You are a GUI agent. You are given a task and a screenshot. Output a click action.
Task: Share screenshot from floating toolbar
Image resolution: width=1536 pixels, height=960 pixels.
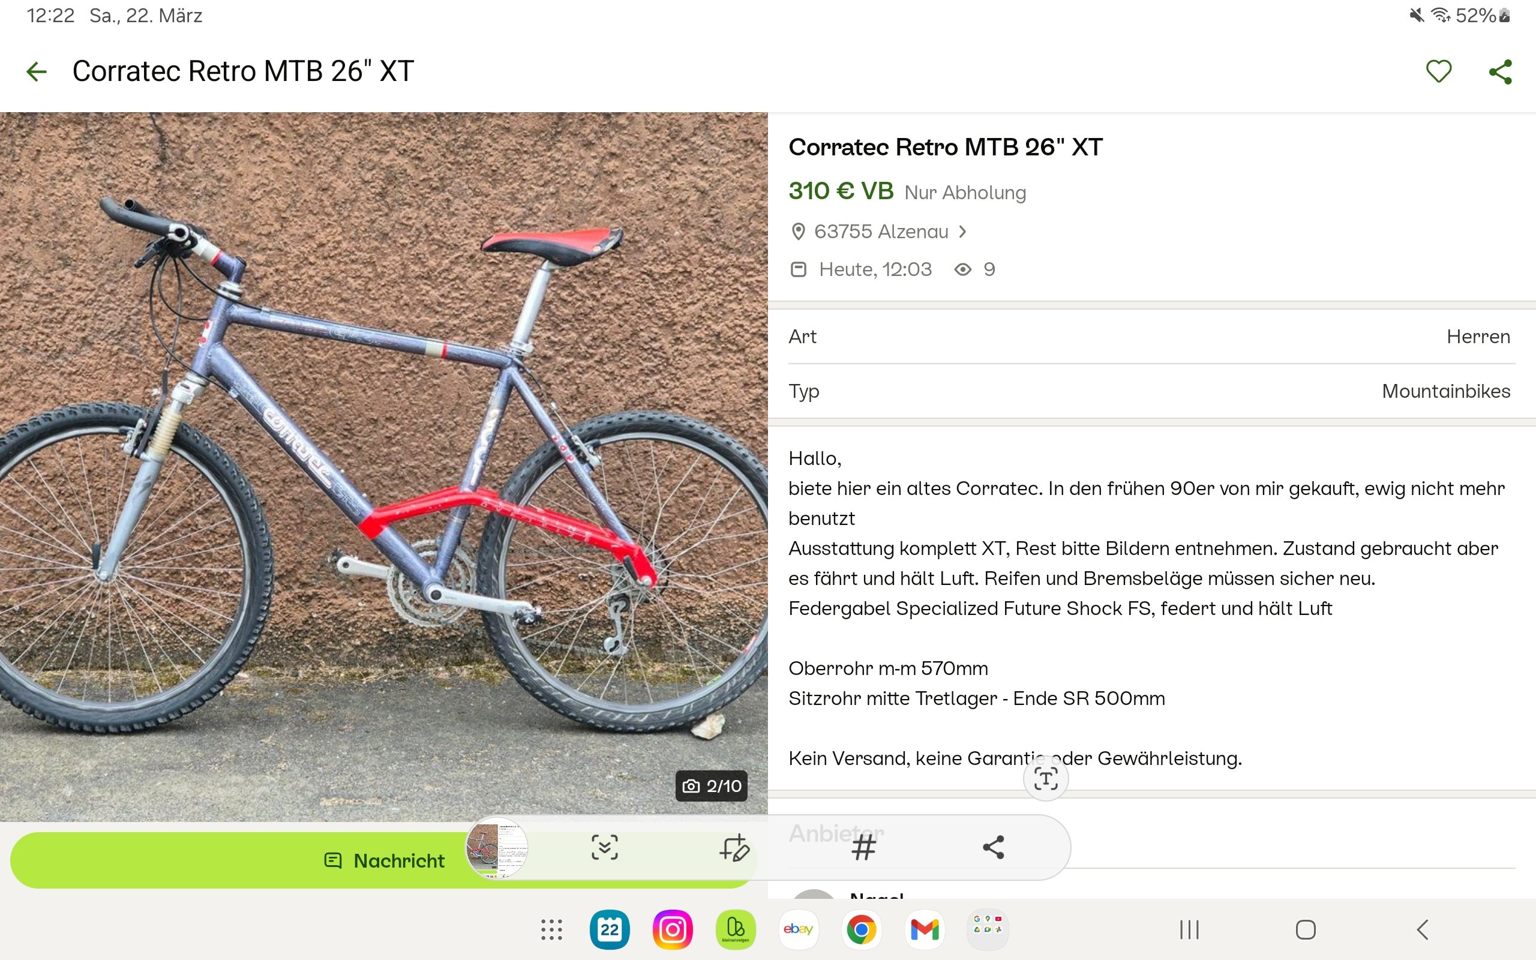tap(994, 848)
